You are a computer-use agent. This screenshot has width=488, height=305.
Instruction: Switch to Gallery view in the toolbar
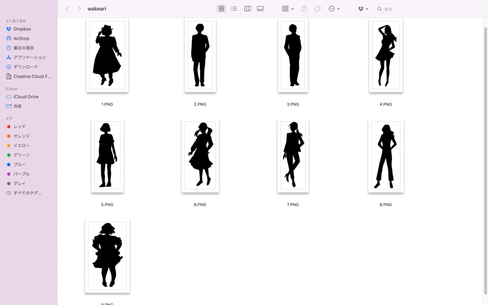click(x=260, y=8)
